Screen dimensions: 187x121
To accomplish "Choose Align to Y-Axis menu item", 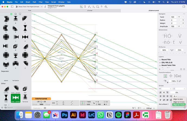I will [x=179, y=105].
